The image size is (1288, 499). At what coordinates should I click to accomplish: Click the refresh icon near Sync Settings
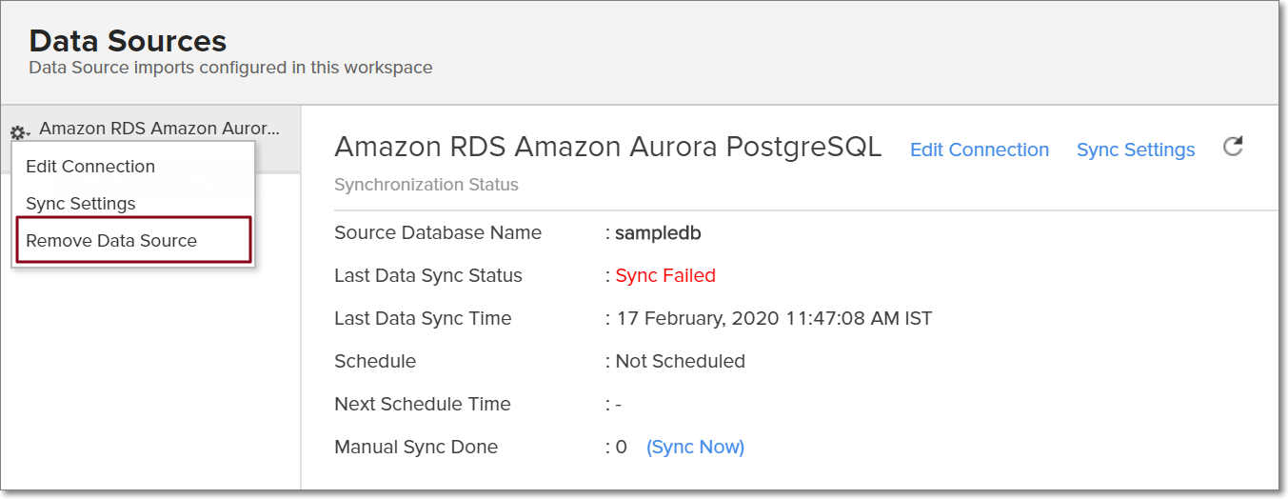(x=1233, y=148)
